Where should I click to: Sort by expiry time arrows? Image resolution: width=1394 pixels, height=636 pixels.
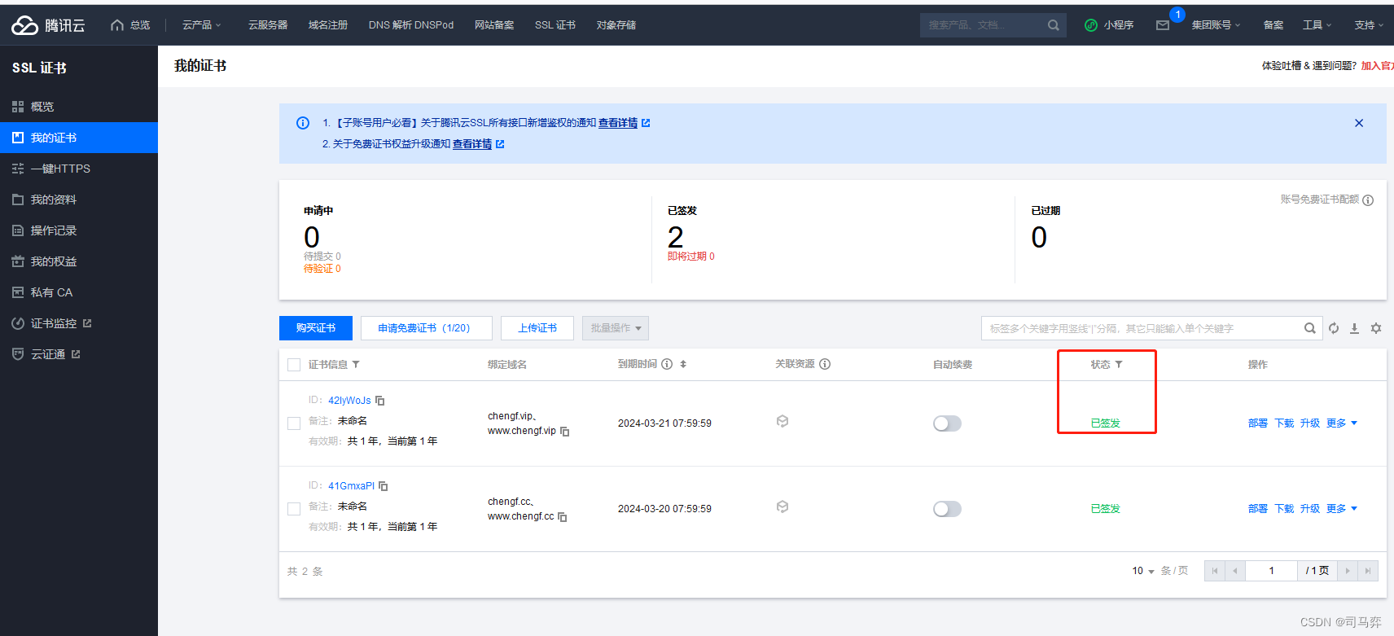[683, 364]
